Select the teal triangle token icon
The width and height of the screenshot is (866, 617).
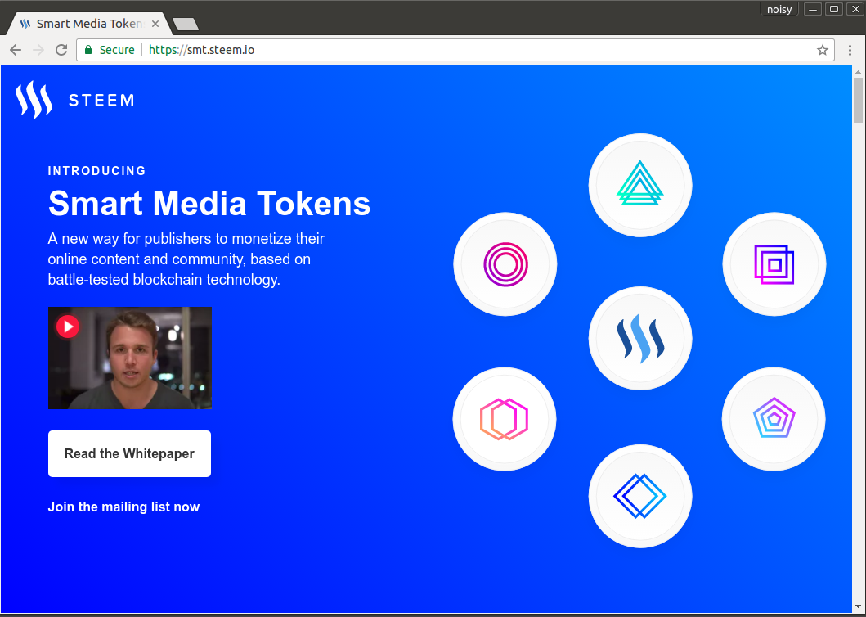coord(640,185)
